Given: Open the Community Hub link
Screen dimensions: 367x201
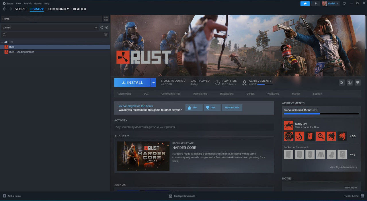Looking at the screenshot, I should coord(171,94).
